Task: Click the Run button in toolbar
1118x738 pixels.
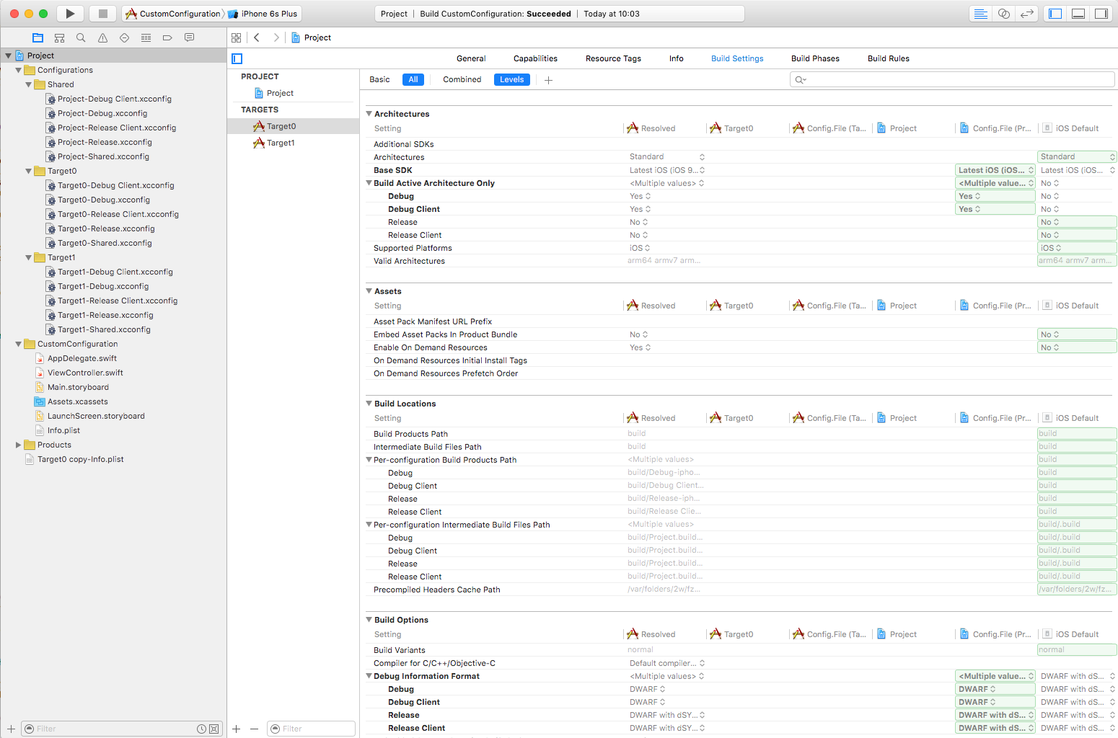Action: point(70,14)
